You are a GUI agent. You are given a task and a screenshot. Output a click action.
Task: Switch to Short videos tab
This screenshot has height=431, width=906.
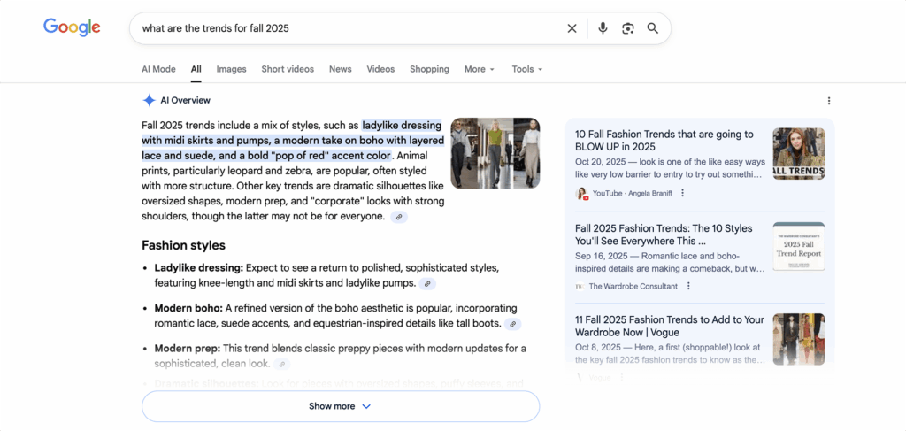[288, 69]
